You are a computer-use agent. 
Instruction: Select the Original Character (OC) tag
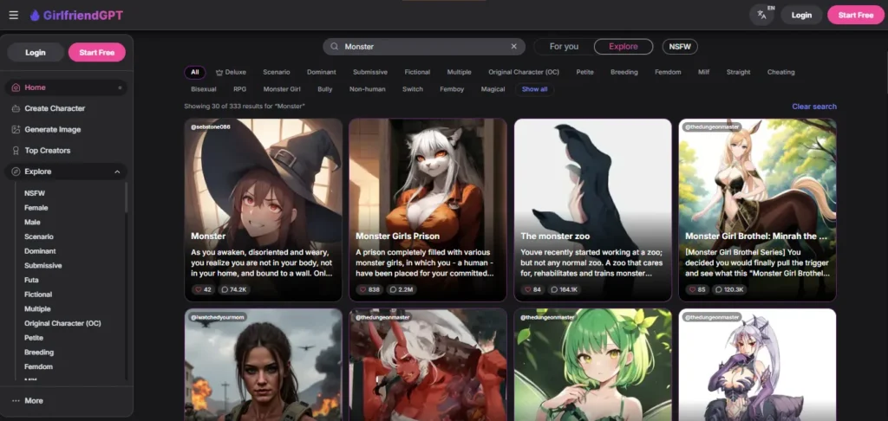[x=524, y=73]
